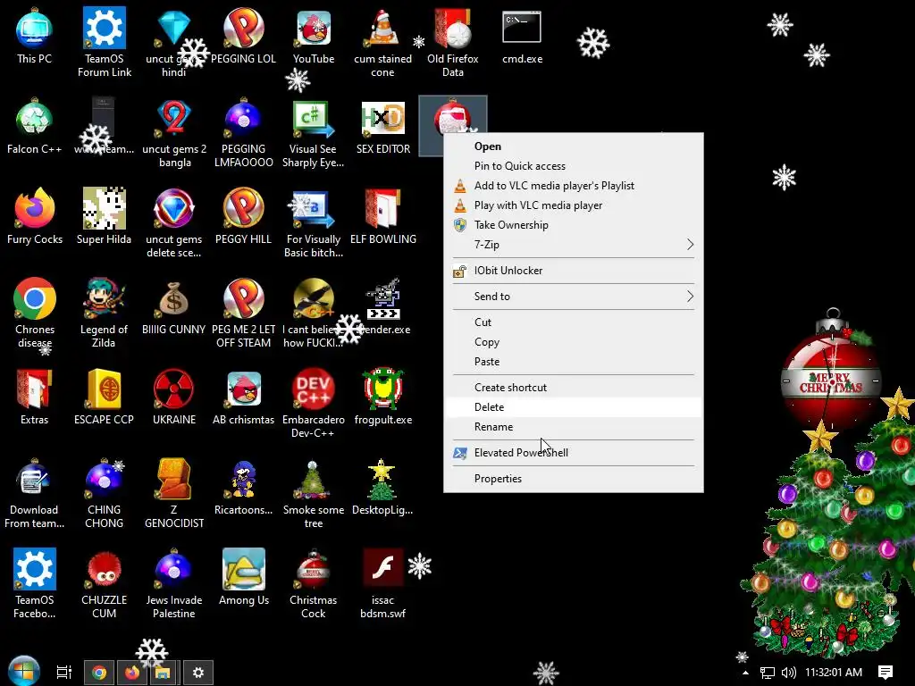Screen dimensions: 915x686
Task: Select Add to VLC media player's Playlist
Action: coord(573,186)
